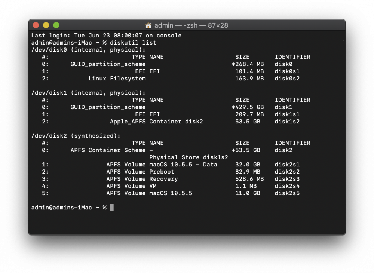The height and width of the screenshot is (273, 374).
Task: Click the 'Last login: Tue Jun 23 08:00:07' line
Action: (106, 36)
